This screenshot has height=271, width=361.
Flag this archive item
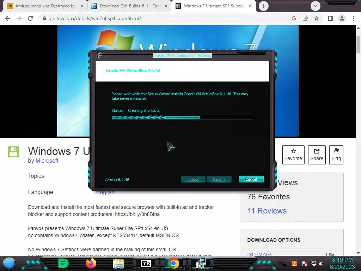click(336, 155)
